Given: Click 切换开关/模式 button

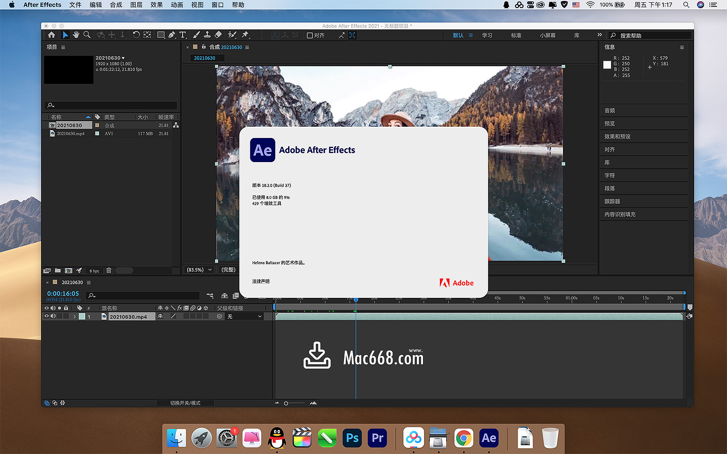Looking at the screenshot, I should click(x=185, y=403).
